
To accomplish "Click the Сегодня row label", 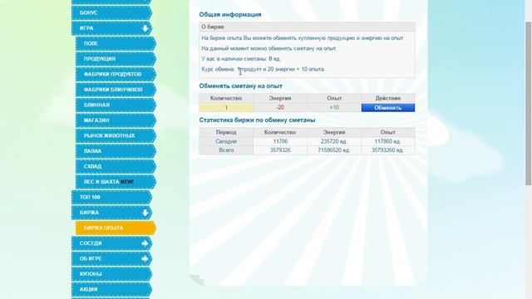I will (226, 141).
